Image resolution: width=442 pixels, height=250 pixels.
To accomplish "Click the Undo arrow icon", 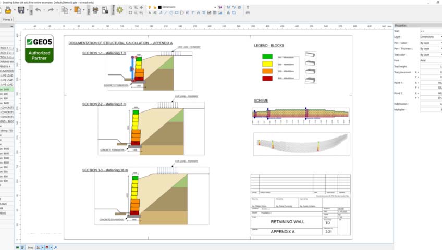I will point(38,10).
